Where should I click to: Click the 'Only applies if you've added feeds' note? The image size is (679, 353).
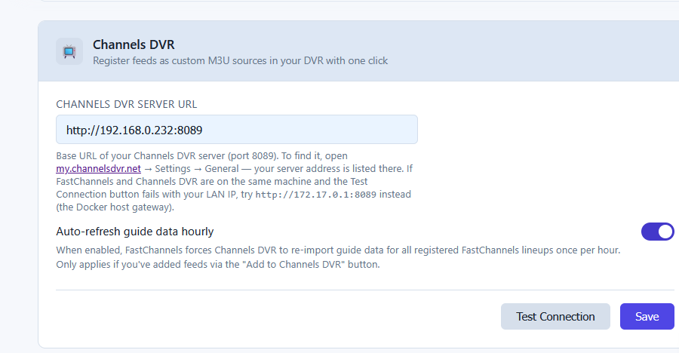click(218, 265)
